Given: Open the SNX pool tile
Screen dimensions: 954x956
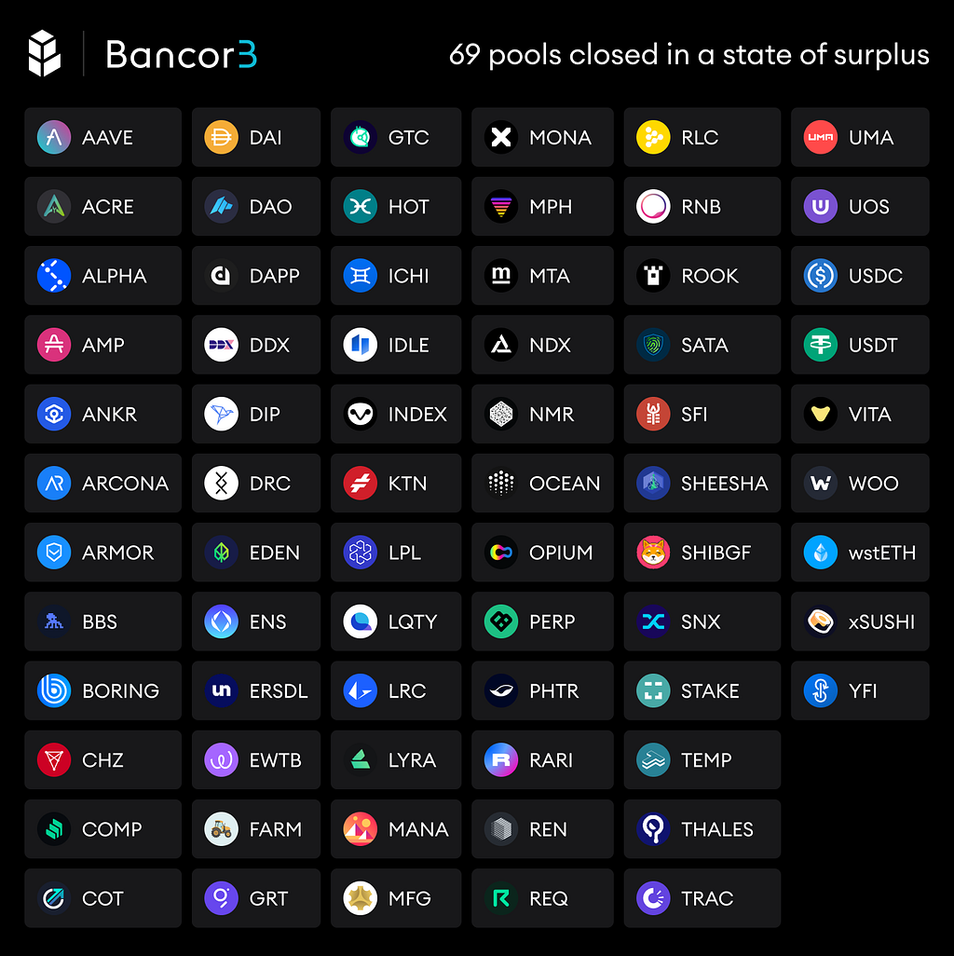Looking at the screenshot, I should pyautogui.click(x=702, y=621).
